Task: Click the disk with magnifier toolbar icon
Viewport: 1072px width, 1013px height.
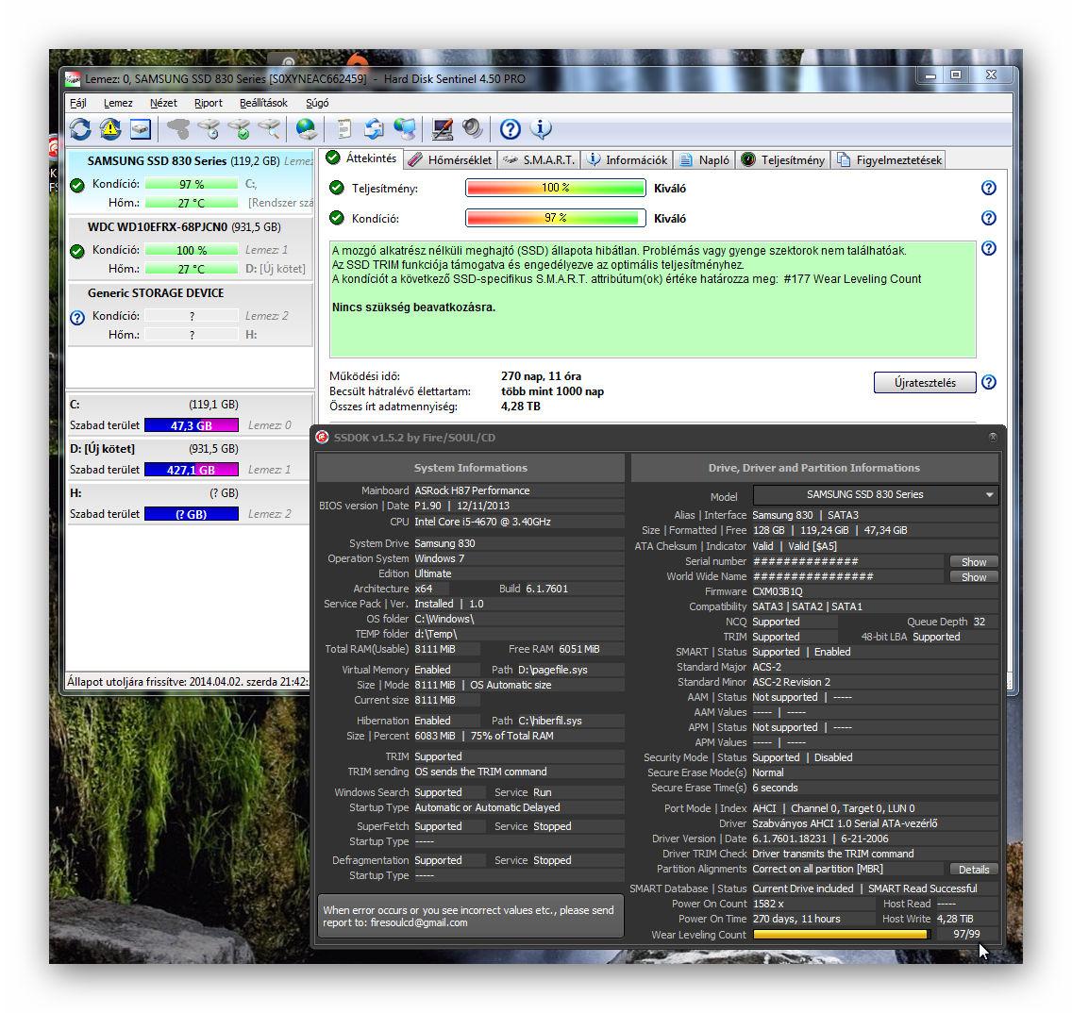Action: pyautogui.click(x=269, y=128)
